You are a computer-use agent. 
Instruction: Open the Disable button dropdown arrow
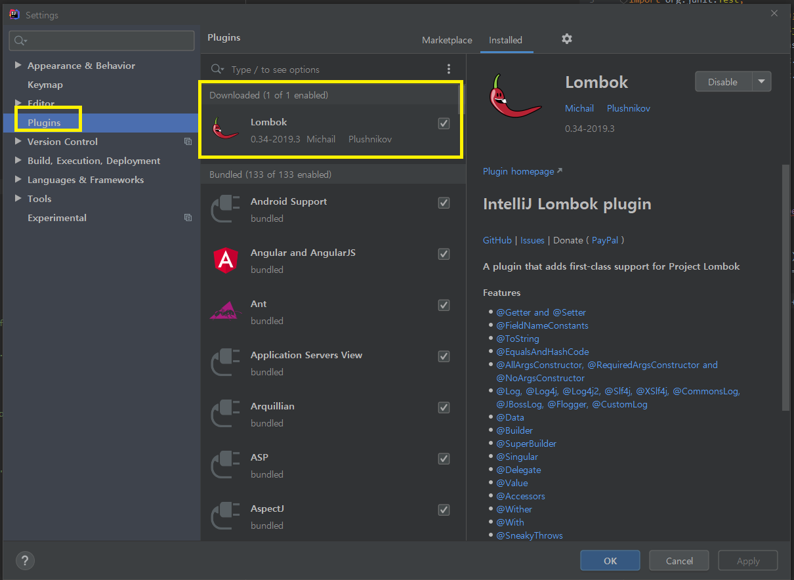pos(761,82)
